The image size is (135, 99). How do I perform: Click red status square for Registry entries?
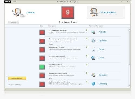(x=42, y=84)
